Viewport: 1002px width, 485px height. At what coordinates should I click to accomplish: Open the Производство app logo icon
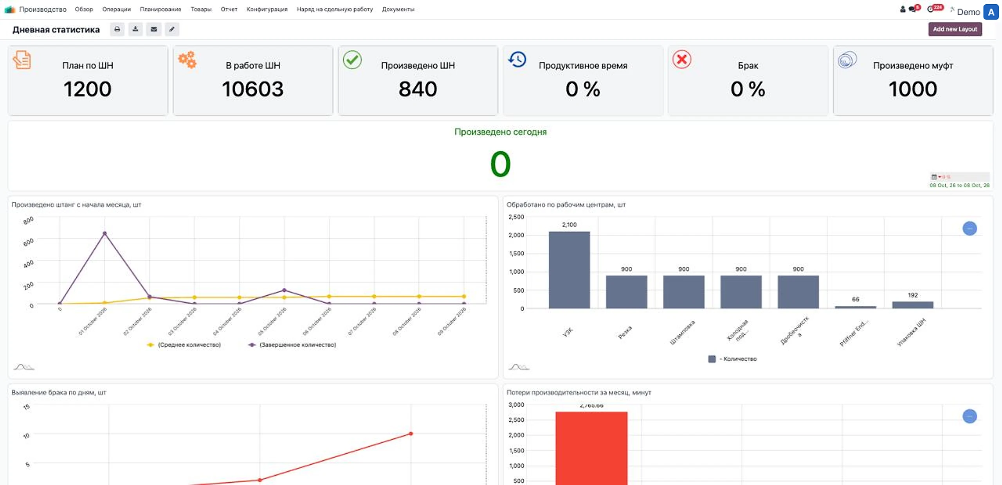tap(9, 9)
